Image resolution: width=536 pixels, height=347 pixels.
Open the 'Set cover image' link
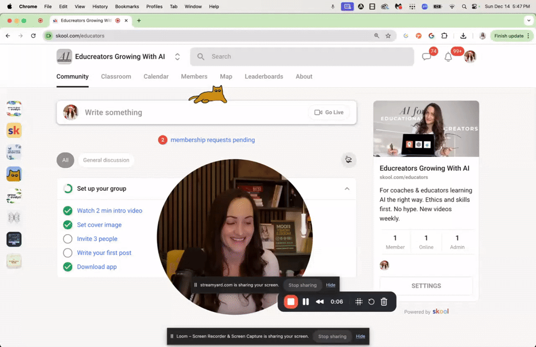click(99, 225)
